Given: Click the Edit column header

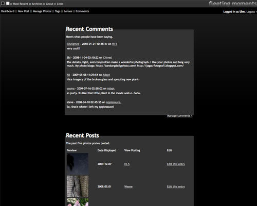Looking at the screenshot, I should tap(170, 150).
